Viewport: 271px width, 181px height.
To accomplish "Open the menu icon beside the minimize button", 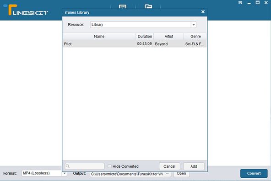I will click(x=240, y=2).
